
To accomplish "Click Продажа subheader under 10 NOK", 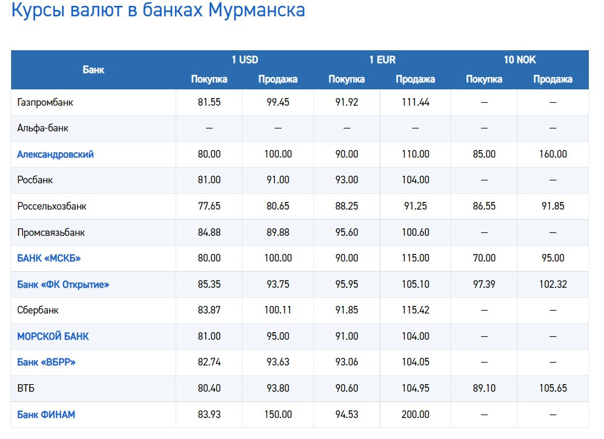I will click(x=553, y=79).
